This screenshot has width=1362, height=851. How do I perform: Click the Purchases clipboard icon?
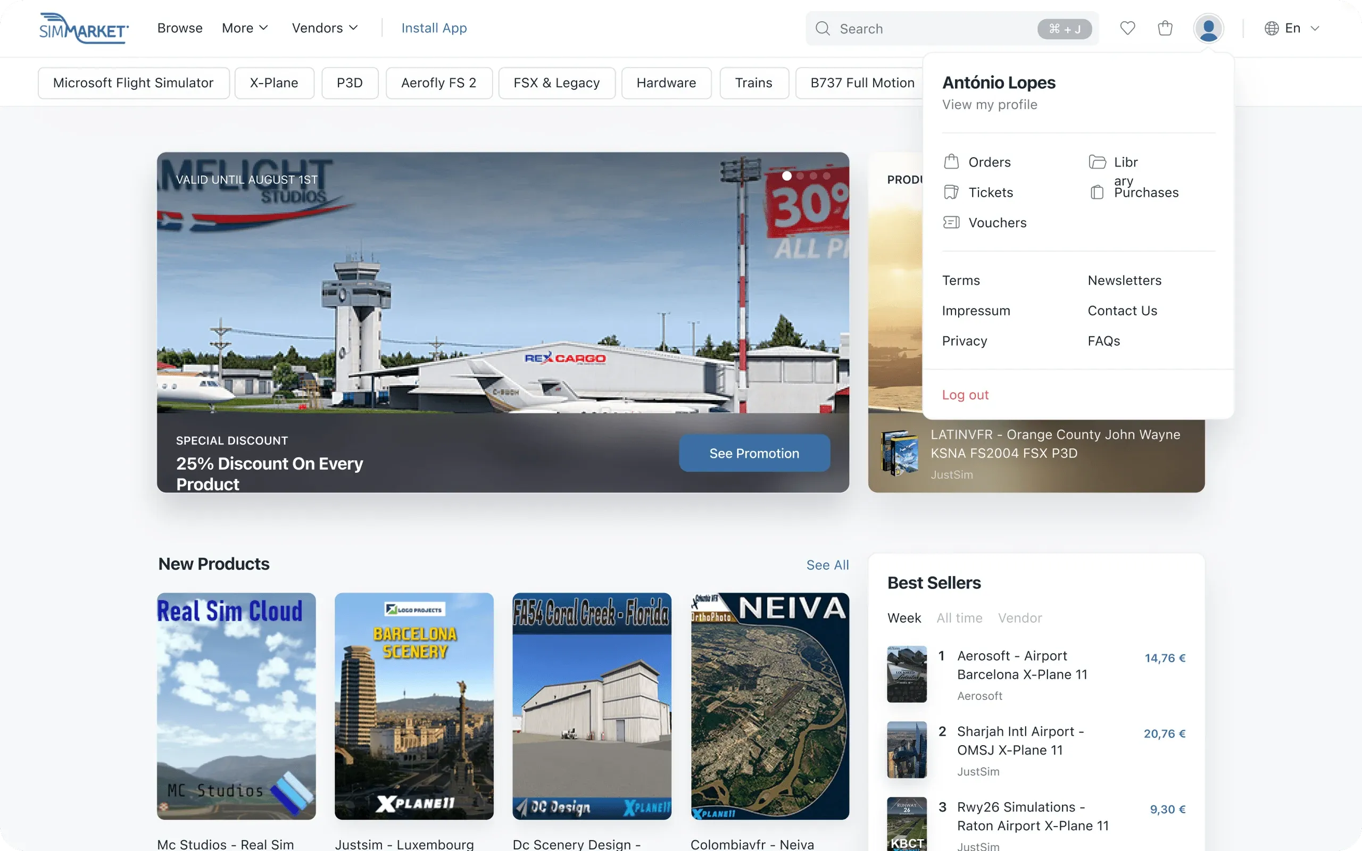click(x=1097, y=193)
